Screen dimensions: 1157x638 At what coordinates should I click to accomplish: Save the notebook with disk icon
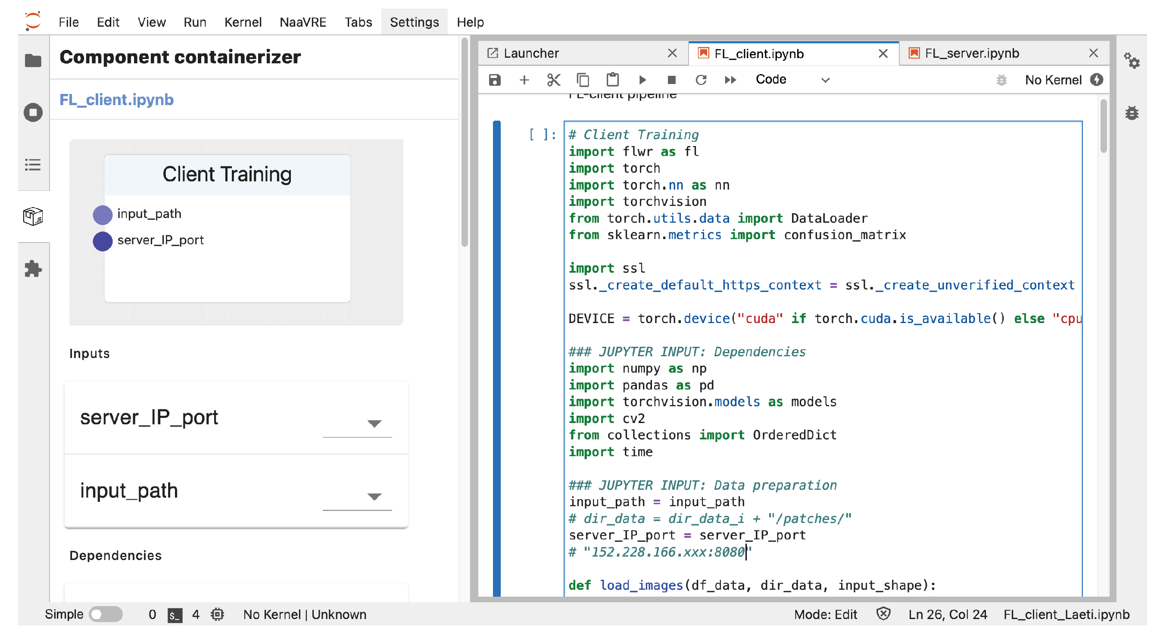(495, 80)
